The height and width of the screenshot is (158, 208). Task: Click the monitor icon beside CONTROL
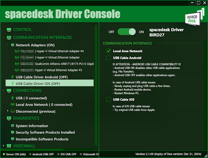click(9, 30)
